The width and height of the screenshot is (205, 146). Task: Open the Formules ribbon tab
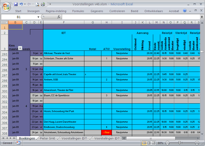point(78,11)
